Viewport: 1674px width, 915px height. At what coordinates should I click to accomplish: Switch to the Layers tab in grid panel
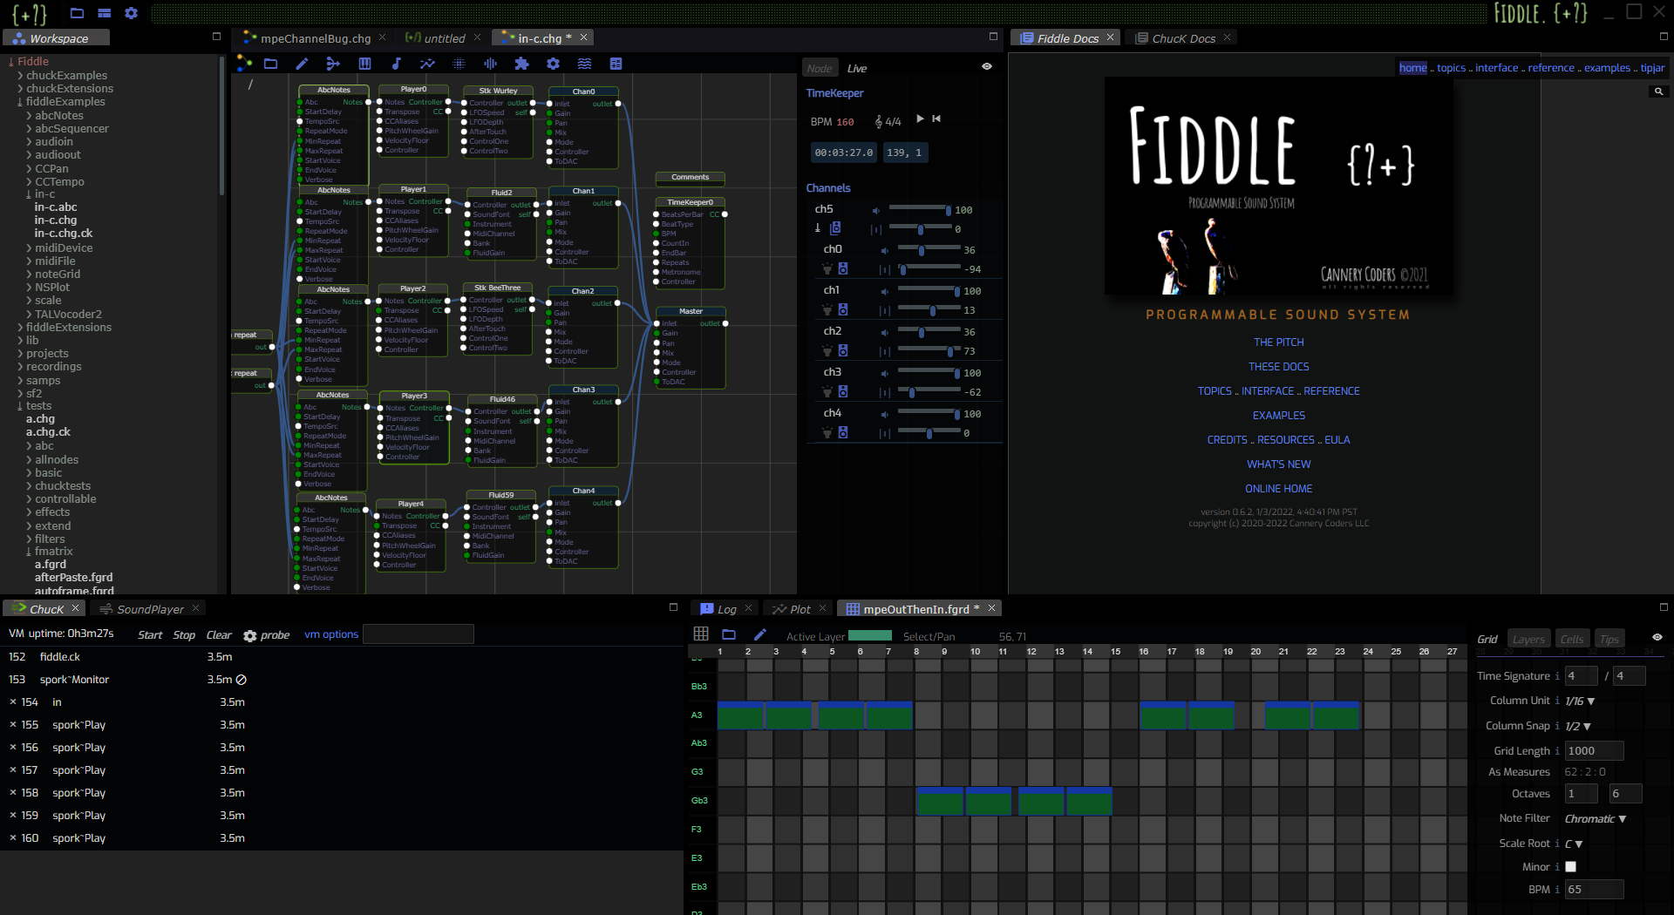(x=1528, y=640)
